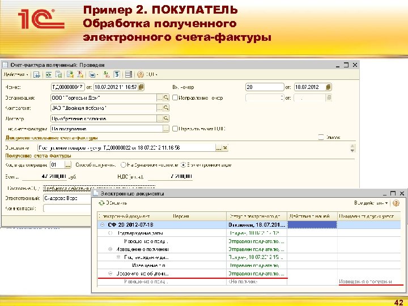
Task: Enable the Отразить вычет НДС checkbox
Action: click(x=175, y=129)
